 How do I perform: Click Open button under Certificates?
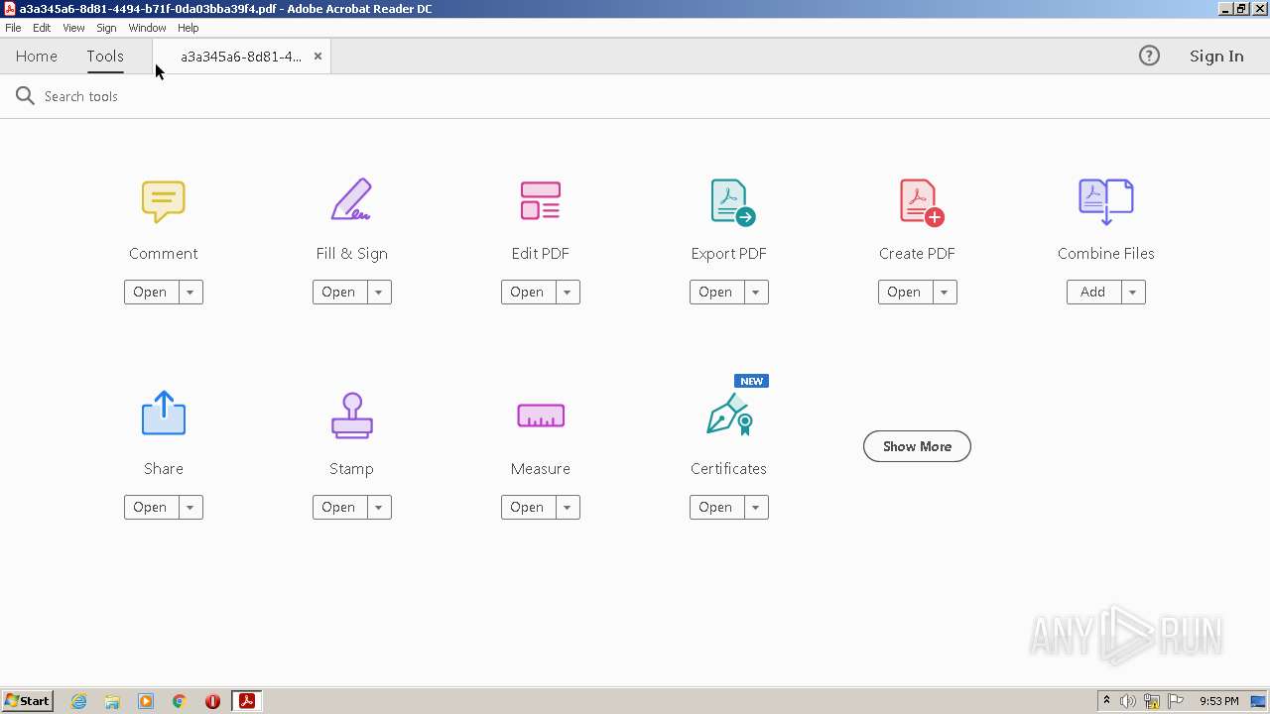click(716, 508)
